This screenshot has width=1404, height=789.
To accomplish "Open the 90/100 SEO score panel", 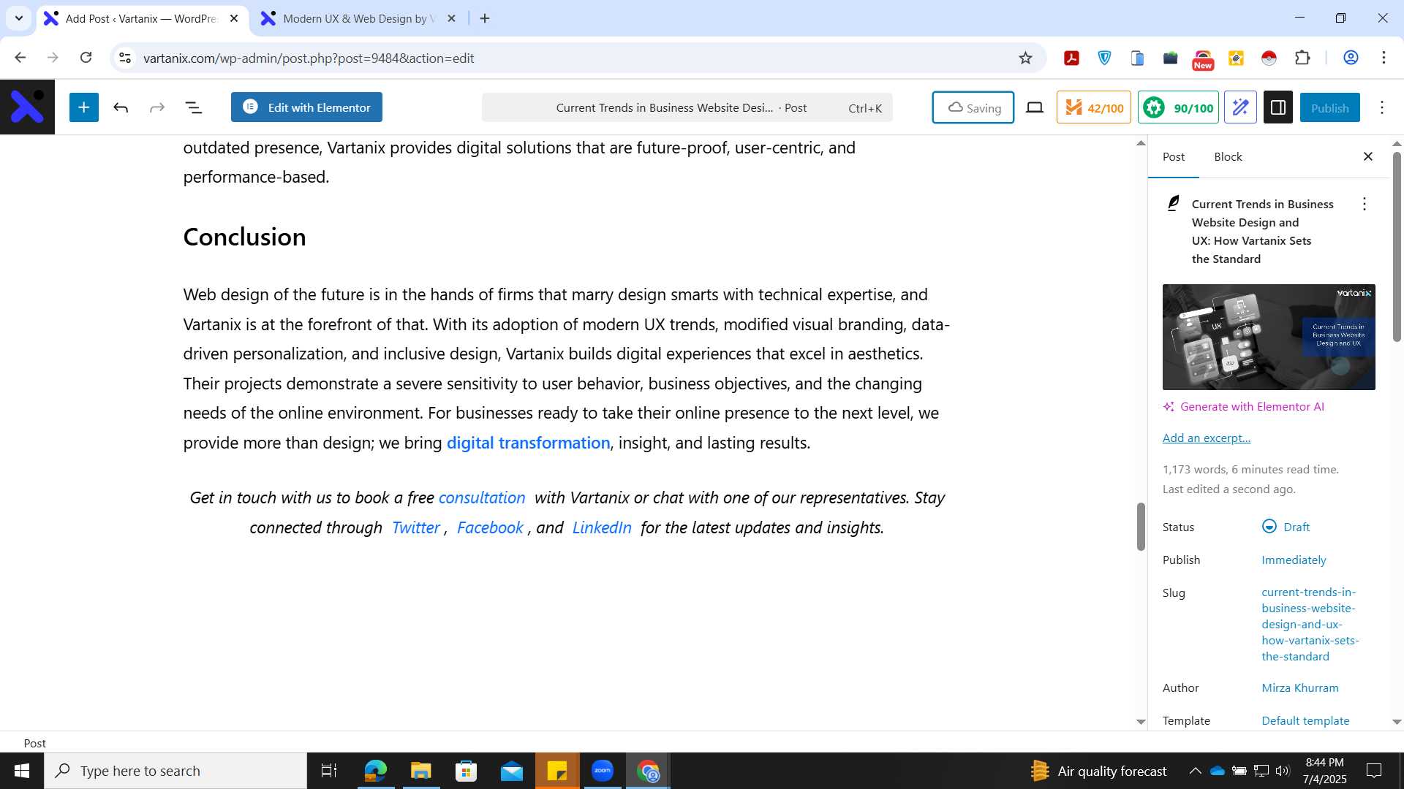I will (x=1178, y=107).
